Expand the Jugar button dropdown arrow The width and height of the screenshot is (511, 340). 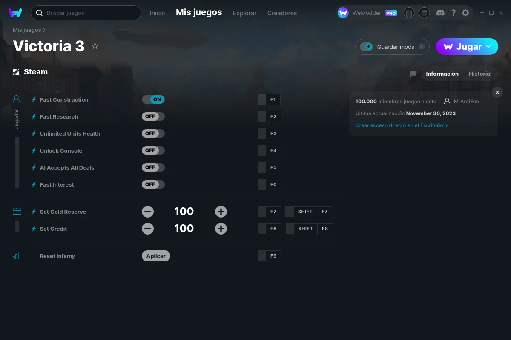(488, 46)
